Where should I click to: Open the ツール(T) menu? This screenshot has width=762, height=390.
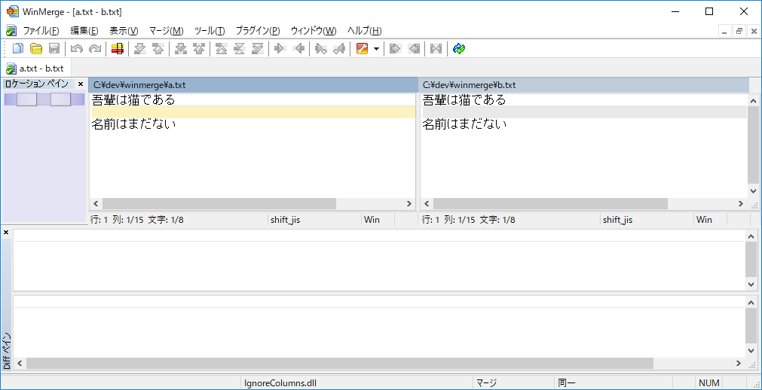click(x=210, y=31)
